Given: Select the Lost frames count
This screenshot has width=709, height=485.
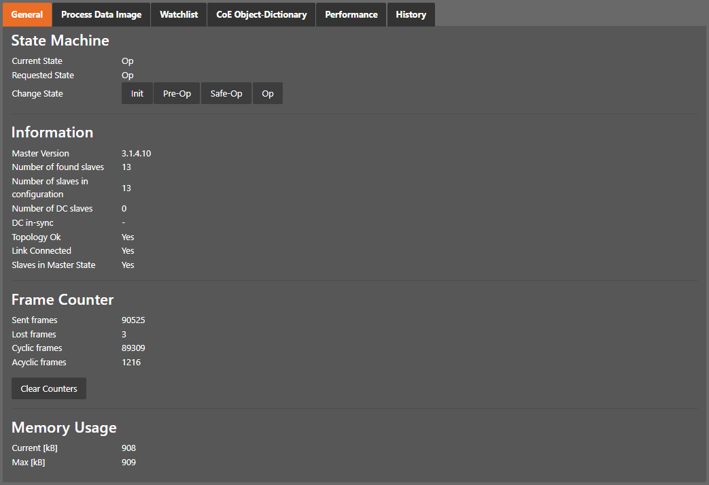Looking at the screenshot, I should coord(124,335).
